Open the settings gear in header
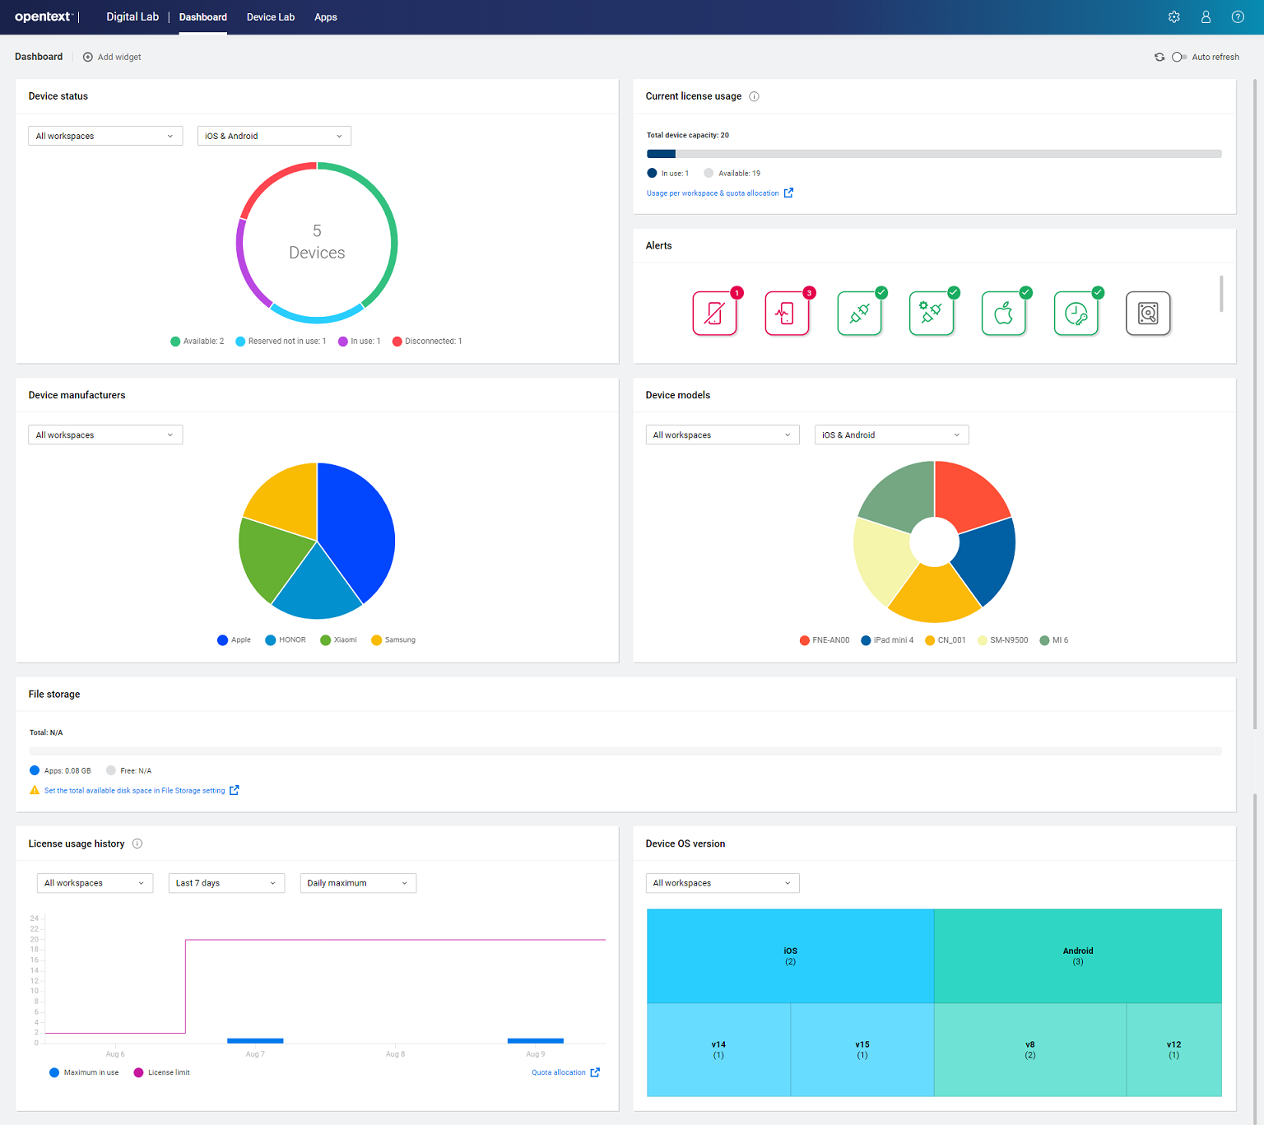Image resolution: width=1264 pixels, height=1125 pixels. pyautogui.click(x=1174, y=17)
